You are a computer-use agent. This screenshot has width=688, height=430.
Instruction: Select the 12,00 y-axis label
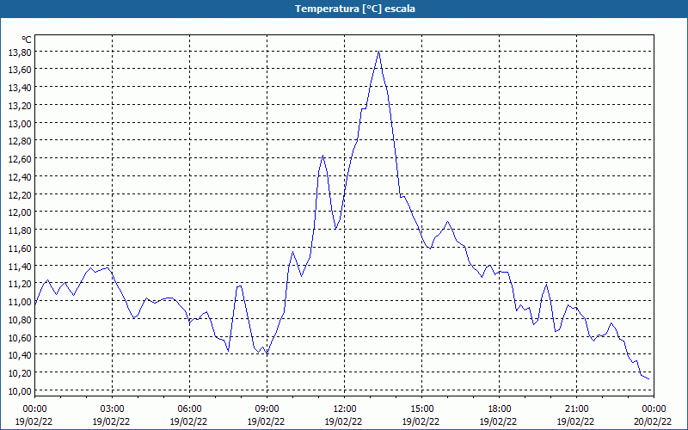tap(20, 212)
